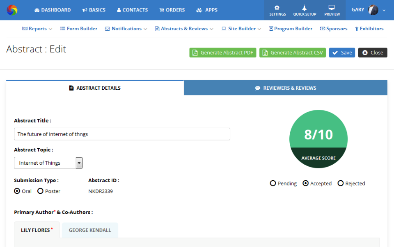The width and height of the screenshot is (394, 247).
Task: Open the Notifications dropdown
Action: 126,29
